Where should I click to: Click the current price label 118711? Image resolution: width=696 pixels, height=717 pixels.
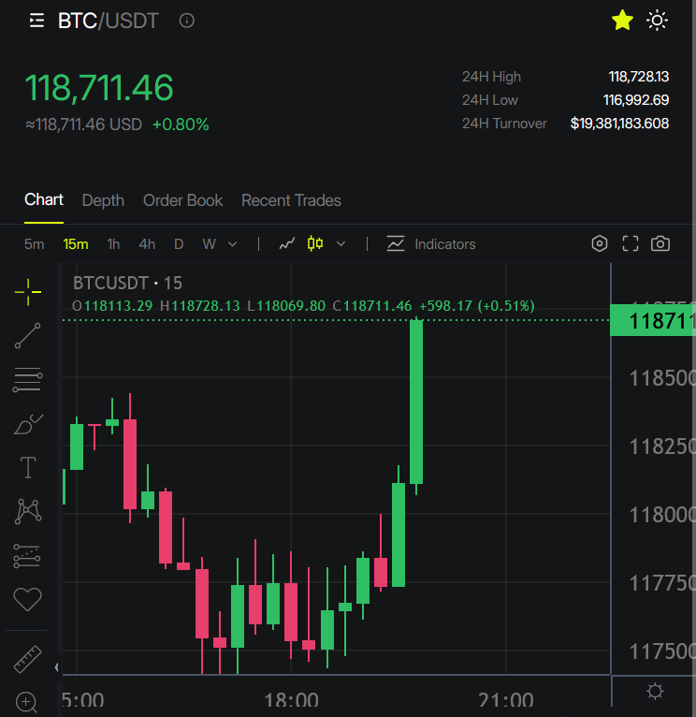click(x=653, y=320)
